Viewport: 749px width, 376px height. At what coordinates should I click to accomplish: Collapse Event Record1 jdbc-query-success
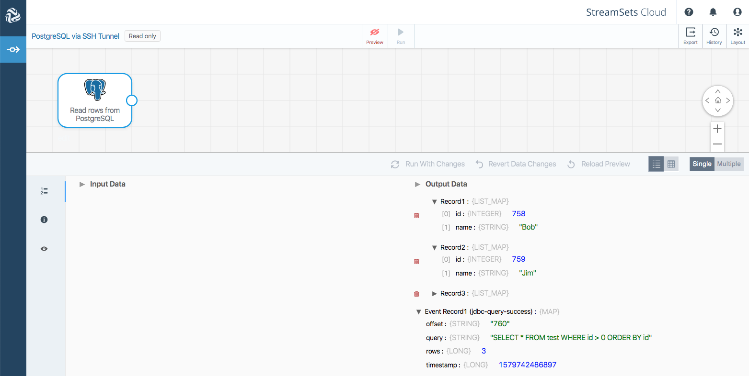[419, 312]
